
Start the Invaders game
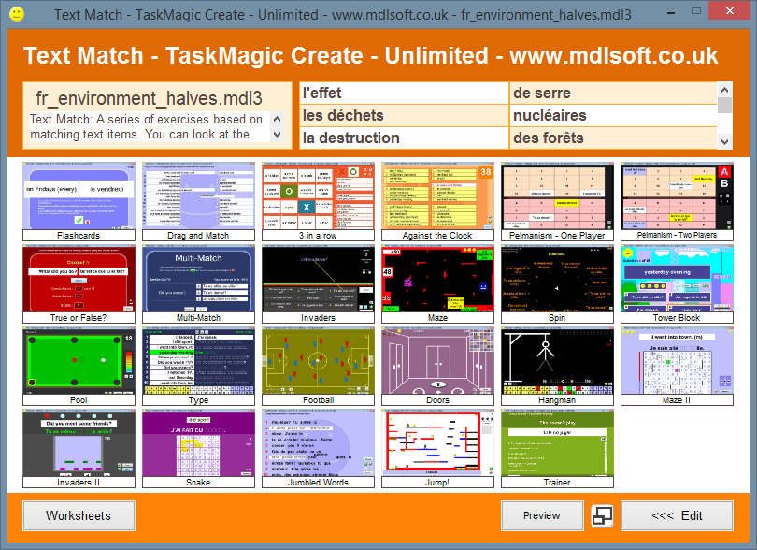coord(318,283)
